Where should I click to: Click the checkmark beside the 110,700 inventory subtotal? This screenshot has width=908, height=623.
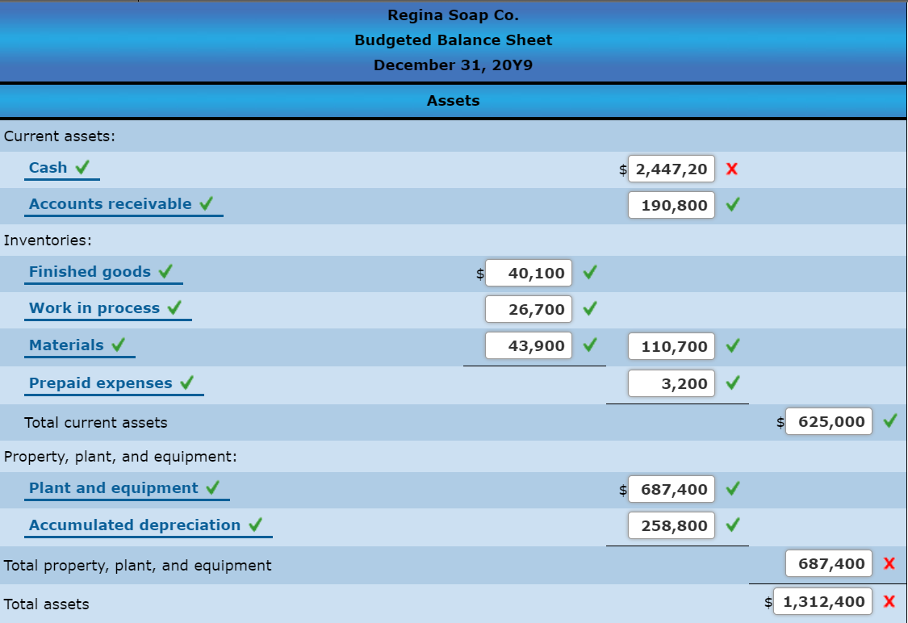pyautogui.click(x=732, y=345)
